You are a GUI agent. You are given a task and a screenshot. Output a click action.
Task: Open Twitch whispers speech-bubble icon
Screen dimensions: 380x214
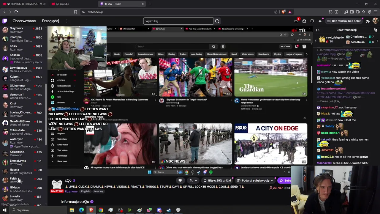pos(312,21)
